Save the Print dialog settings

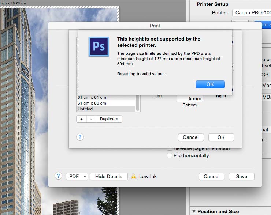click(242, 177)
